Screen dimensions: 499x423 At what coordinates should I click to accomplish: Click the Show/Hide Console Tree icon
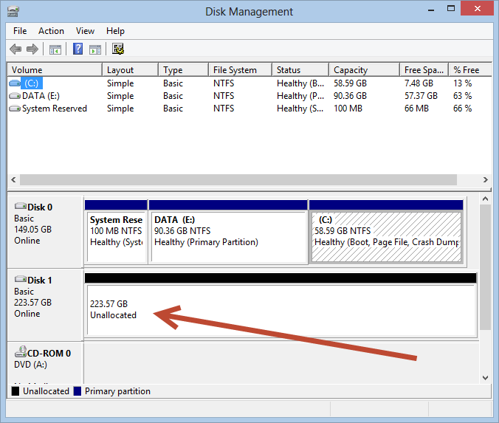(x=55, y=49)
